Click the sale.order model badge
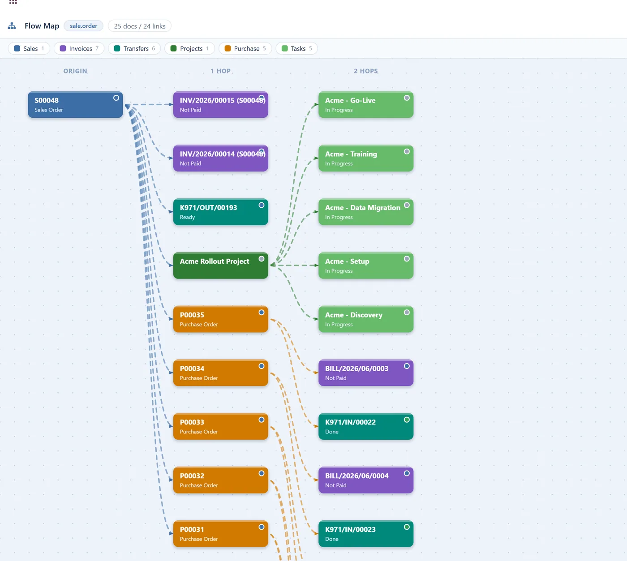The image size is (627, 561). (83, 26)
